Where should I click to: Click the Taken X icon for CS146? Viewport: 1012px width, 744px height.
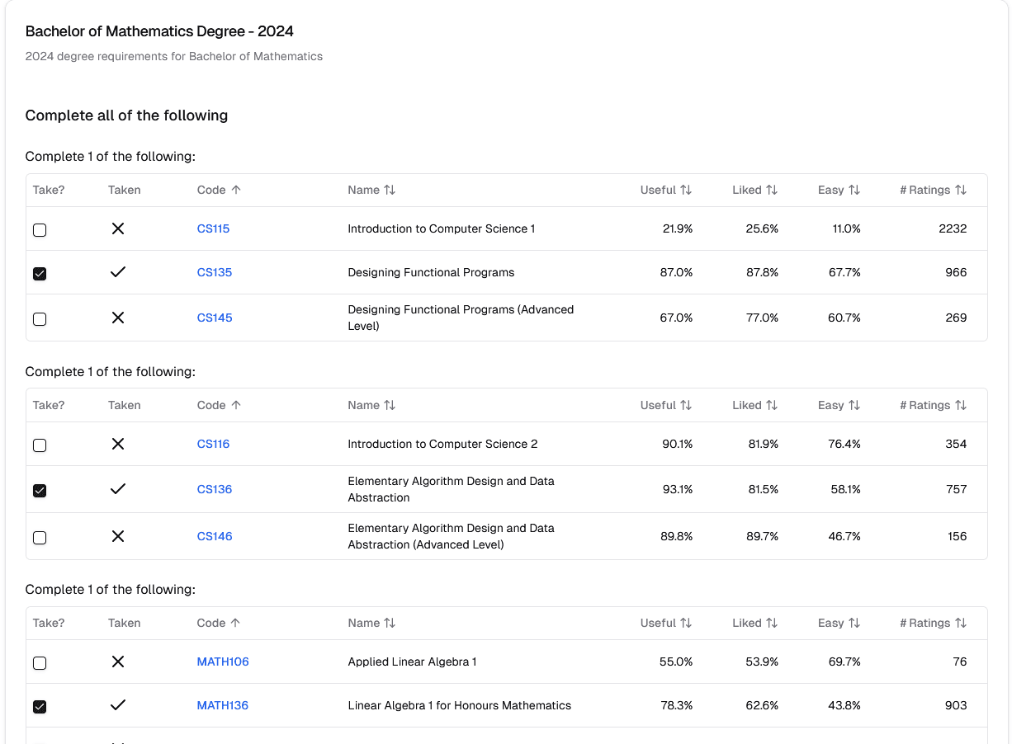pyautogui.click(x=117, y=537)
